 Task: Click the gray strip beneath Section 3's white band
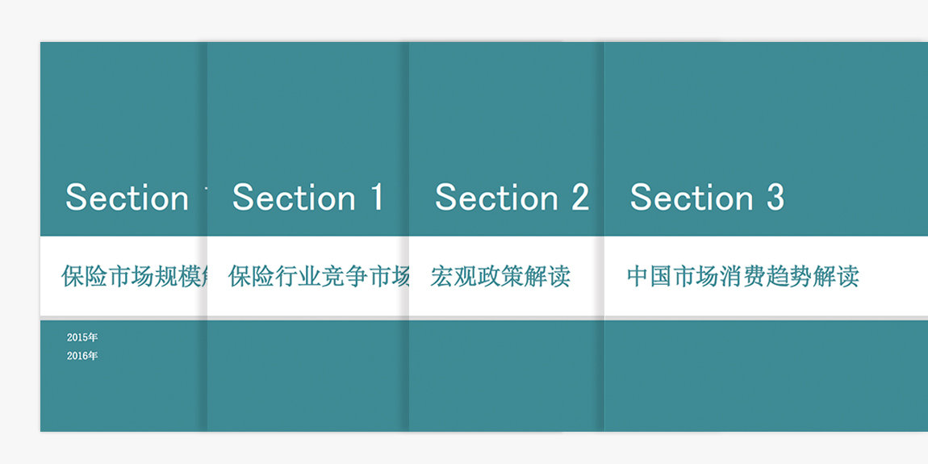pos(766,318)
